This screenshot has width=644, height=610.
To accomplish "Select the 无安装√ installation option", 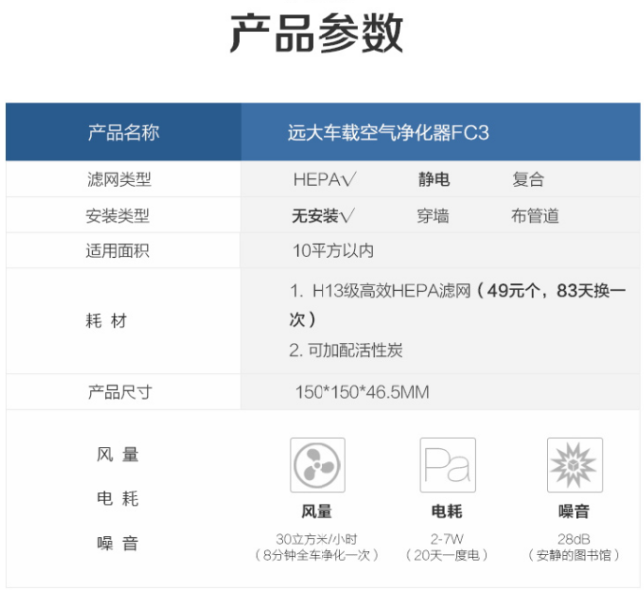I will click(x=323, y=216).
